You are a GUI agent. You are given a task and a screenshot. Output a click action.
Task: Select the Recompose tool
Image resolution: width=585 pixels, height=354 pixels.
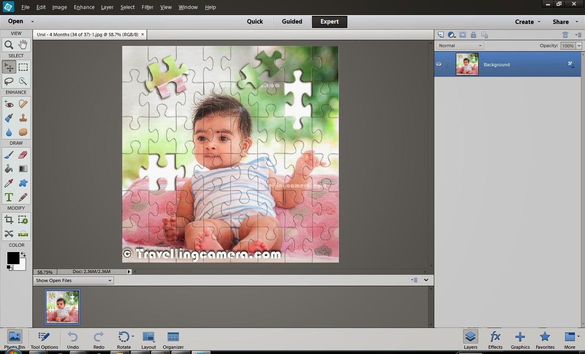coord(23,220)
